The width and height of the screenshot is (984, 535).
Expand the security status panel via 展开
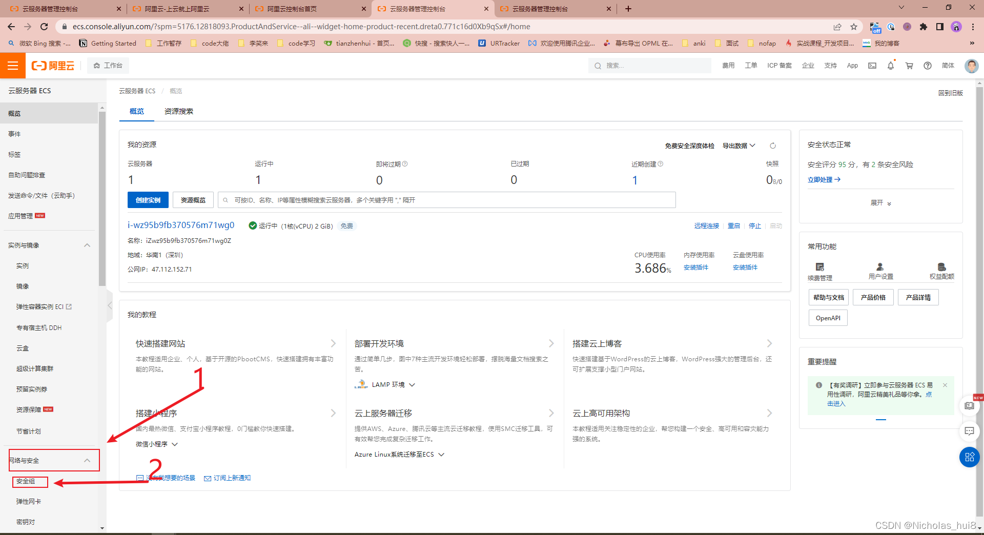(880, 203)
